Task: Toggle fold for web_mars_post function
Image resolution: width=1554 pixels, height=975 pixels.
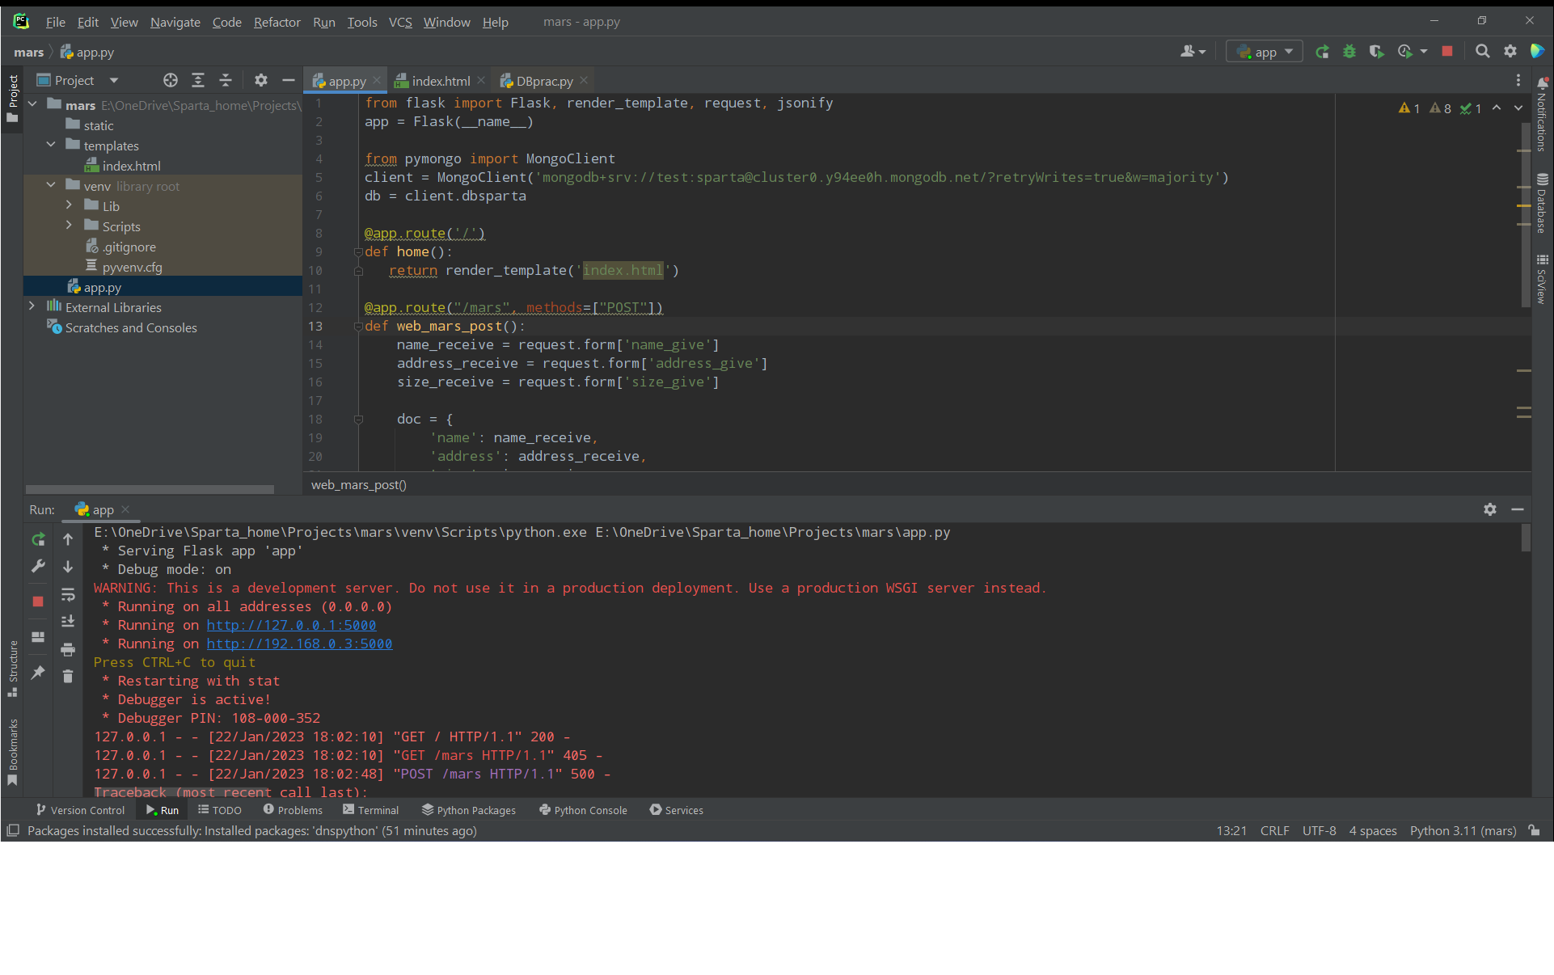Action: [x=358, y=326]
